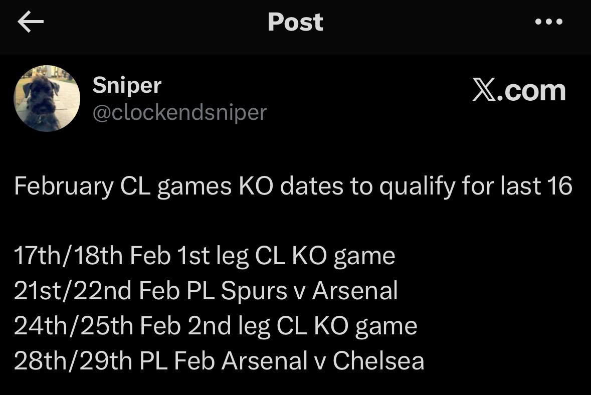The width and height of the screenshot is (591, 395).
Task: Click the X logo in the watermark
Action: [483, 91]
